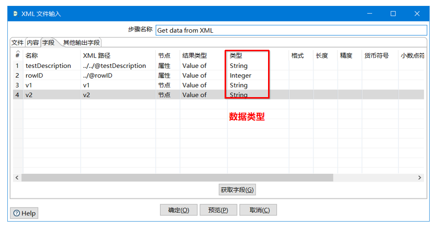The height and width of the screenshot is (225, 437).
Task: Click the 格式 column header
Action: (301, 56)
